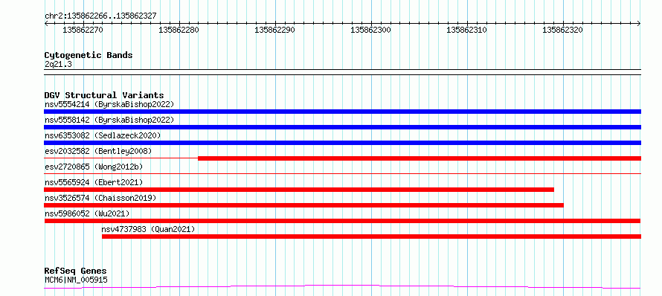Click red bar under nsv5986052
This screenshot has width=662, height=296.
[x=342, y=221]
